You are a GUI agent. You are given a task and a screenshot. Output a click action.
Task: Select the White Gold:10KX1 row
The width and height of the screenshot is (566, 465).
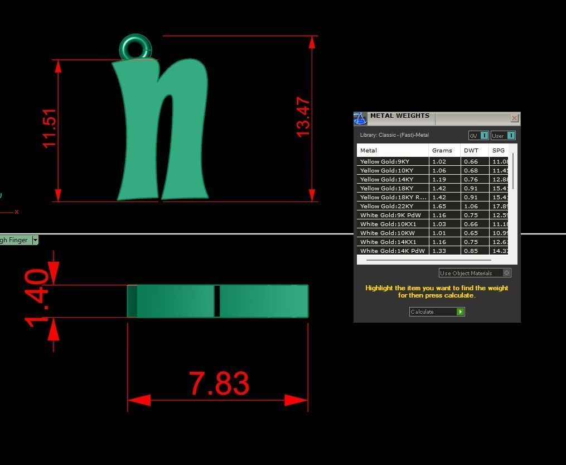[x=432, y=224]
